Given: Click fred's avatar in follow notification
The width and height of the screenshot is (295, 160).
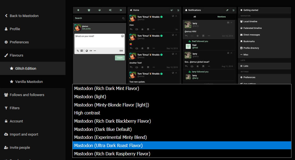Looking at the screenshot, I should coord(188,46).
